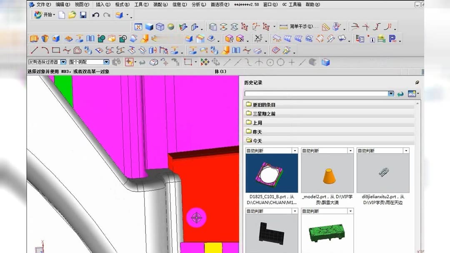Open the D1825_C101_B.prt thumbnail

[x=272, y=172]
